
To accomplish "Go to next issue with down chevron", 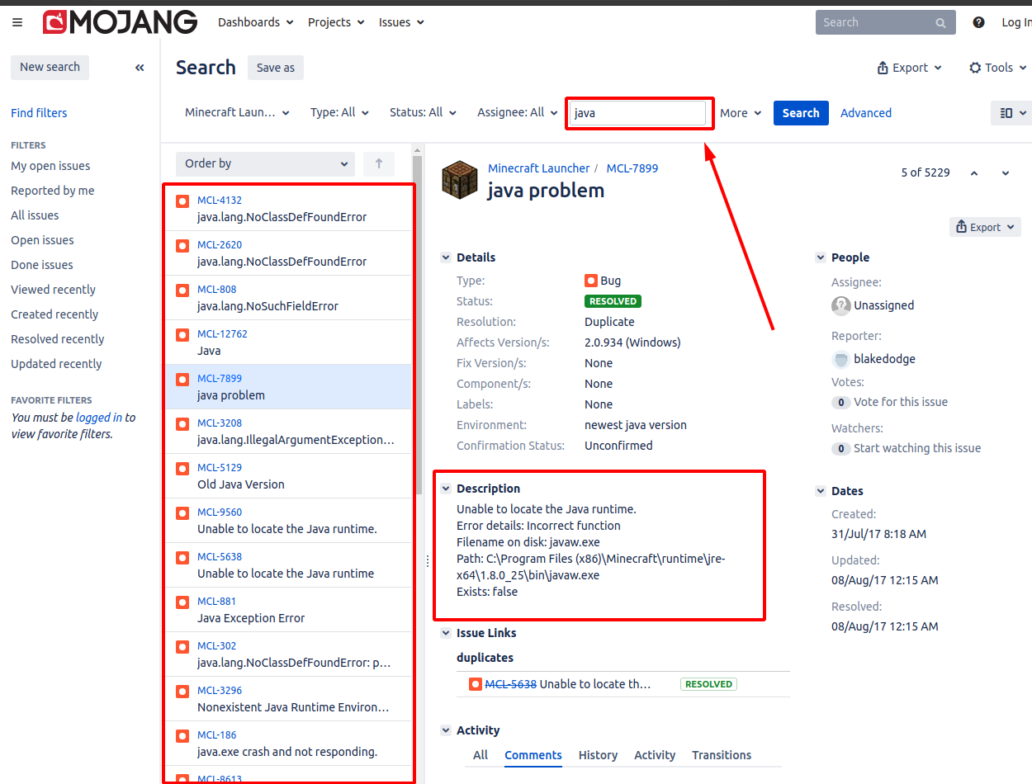I will coord(1006,173).
